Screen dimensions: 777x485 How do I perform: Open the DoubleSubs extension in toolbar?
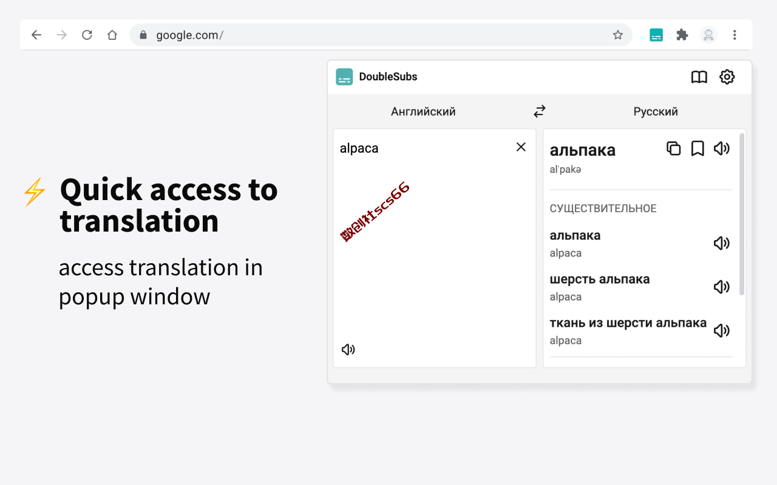pos(656,35)
